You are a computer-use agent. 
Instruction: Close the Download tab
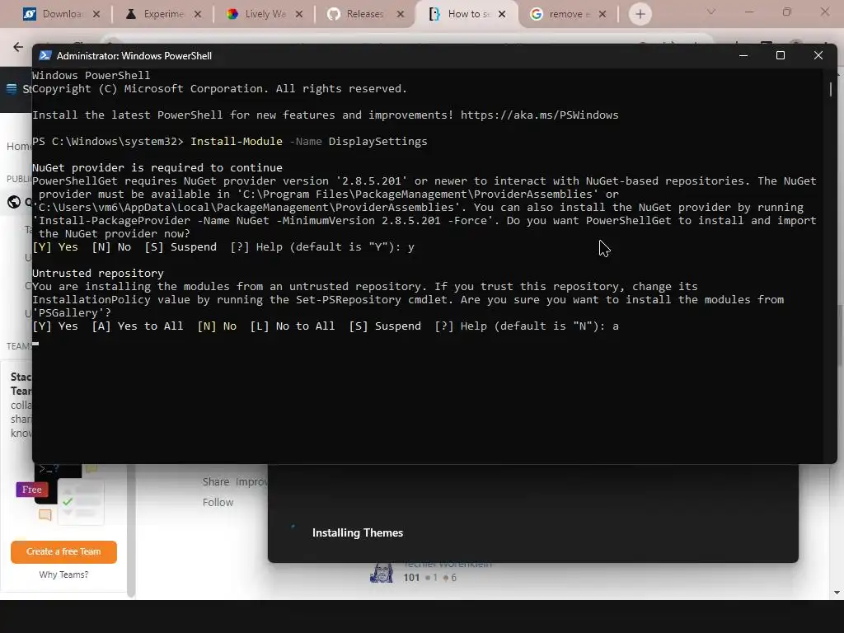tap(96, 15)
